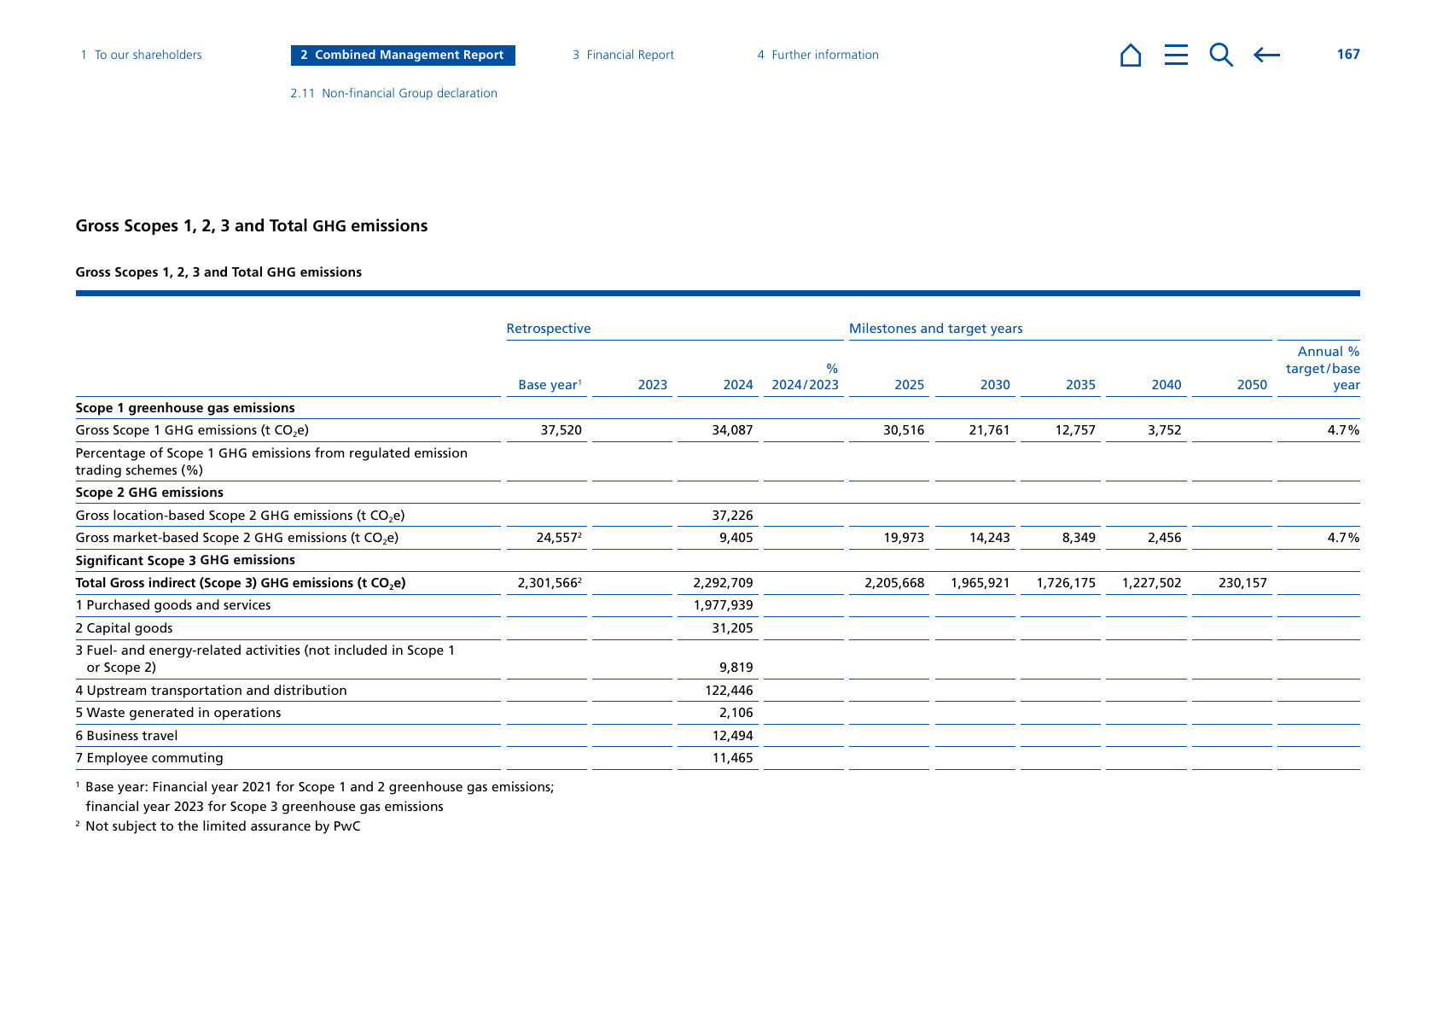Click location-based Scope 2 value 37,226
This screenshot has height=1009, width=1437.
click(x=732, y=516)
